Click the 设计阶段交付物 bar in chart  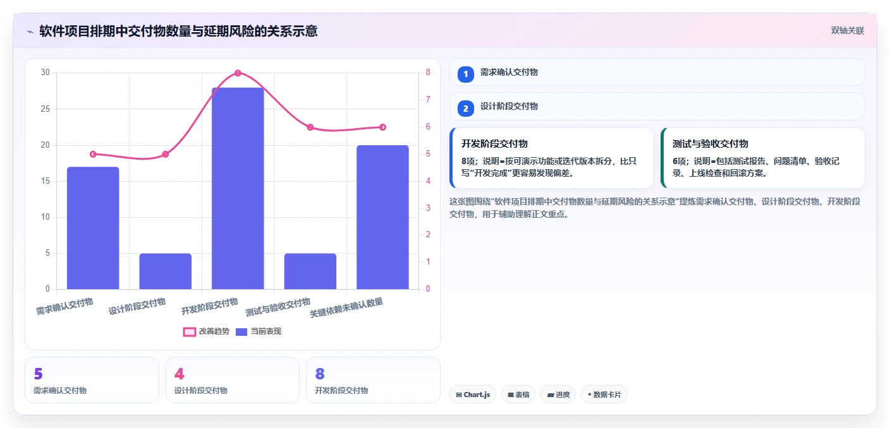pos(165,271)
